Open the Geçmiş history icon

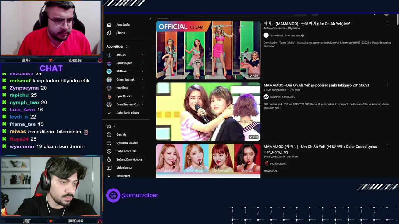[109, 135]
